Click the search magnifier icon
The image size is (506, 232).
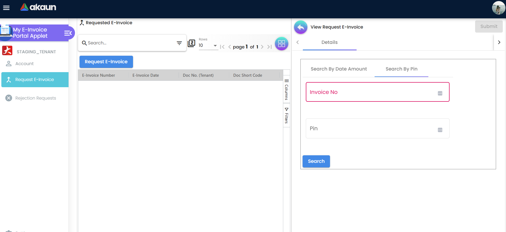84,43
